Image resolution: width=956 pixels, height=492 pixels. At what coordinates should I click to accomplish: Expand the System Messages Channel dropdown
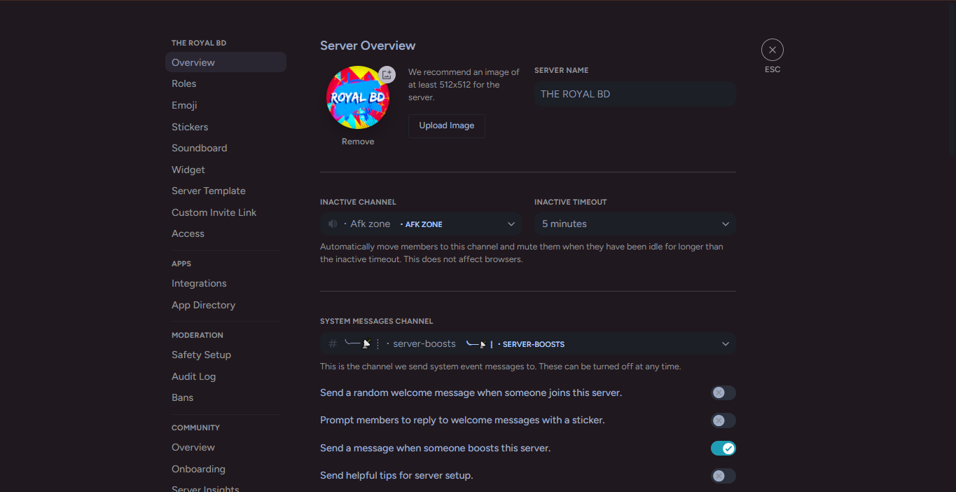[528, 344]
